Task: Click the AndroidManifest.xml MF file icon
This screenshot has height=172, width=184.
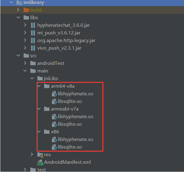Action: coord(40,163)
